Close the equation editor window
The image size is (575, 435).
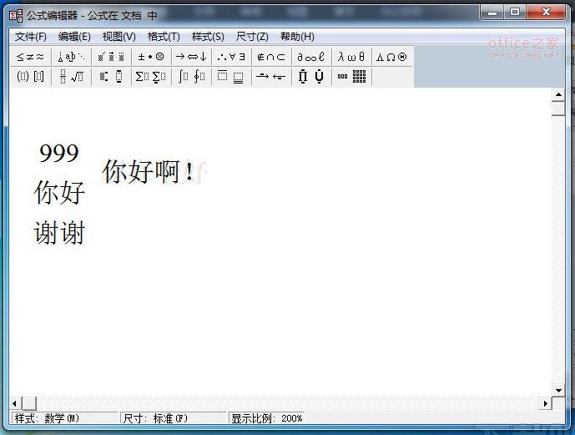[546, 13]
